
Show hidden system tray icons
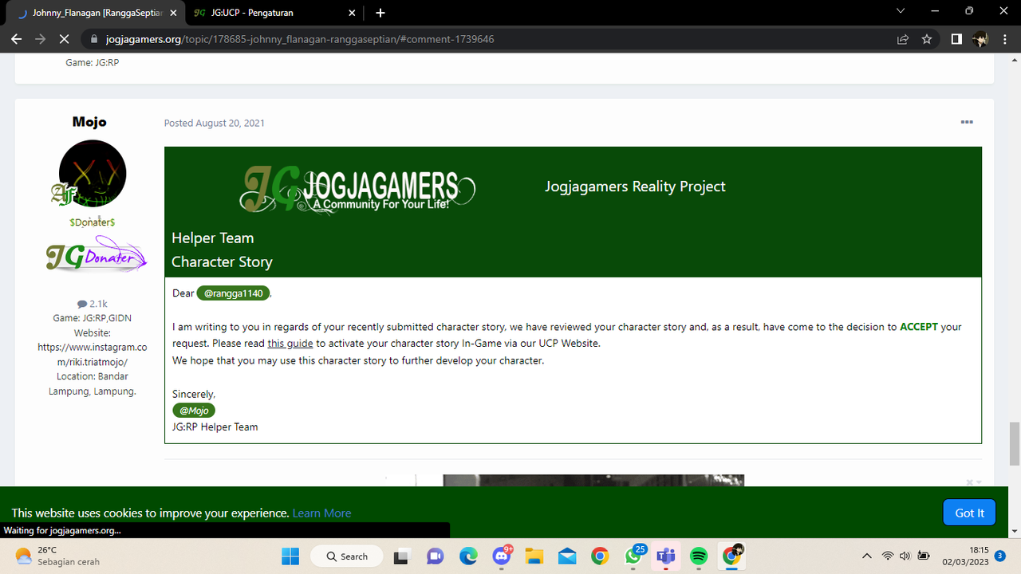(867, 556)
